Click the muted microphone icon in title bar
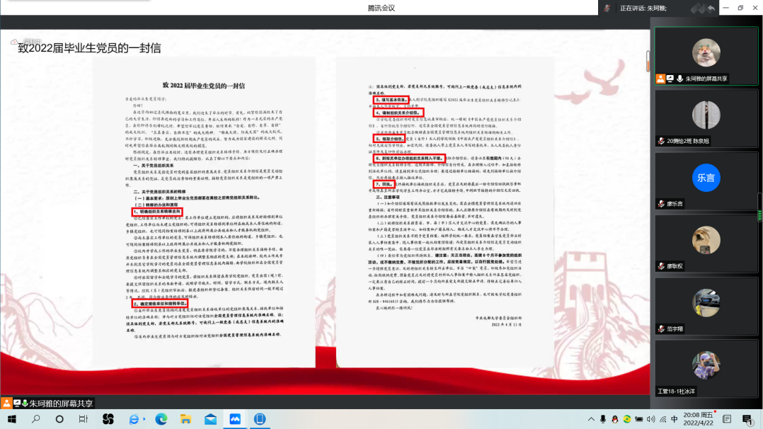The image size is (763, 429). [x=607, y=8]
